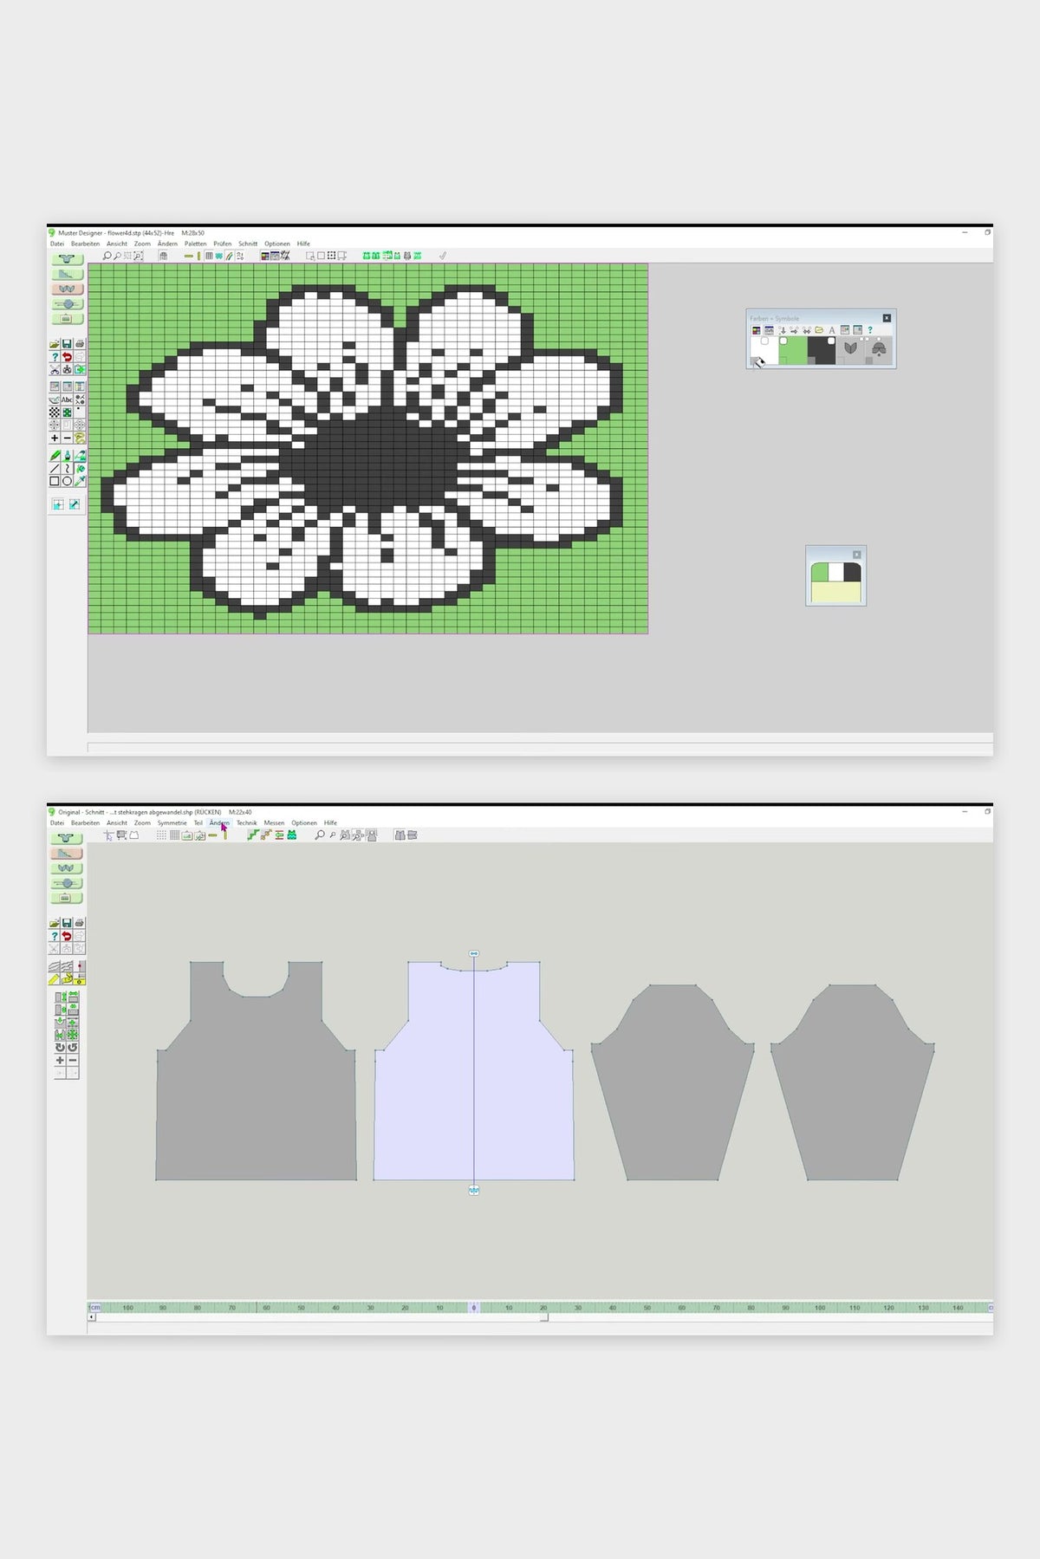Red undo arrow in Schnitt window toolbar
This screenshot has height=1559, width=1040.
pos(67,936)
